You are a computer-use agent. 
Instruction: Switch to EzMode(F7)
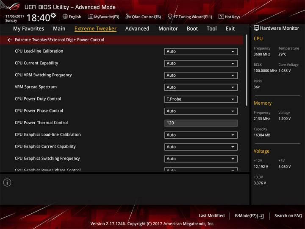click(x=246, y=216)
